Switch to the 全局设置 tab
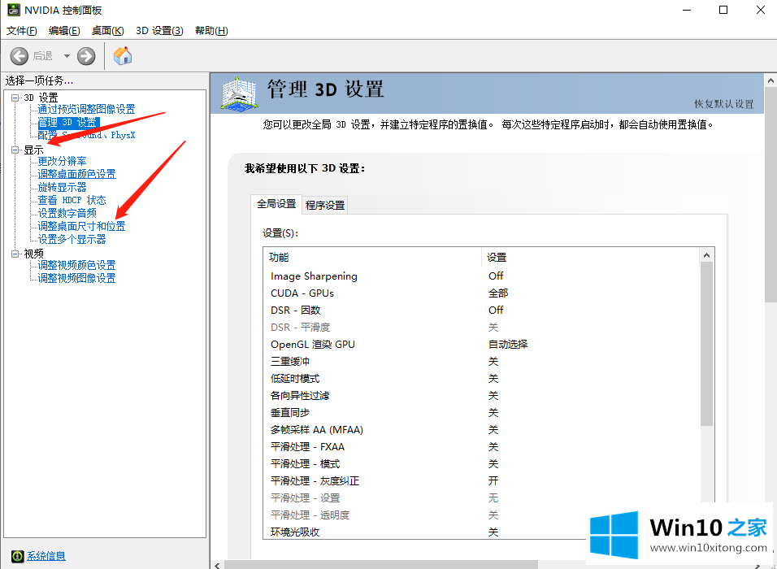 [x=276, y=204]
